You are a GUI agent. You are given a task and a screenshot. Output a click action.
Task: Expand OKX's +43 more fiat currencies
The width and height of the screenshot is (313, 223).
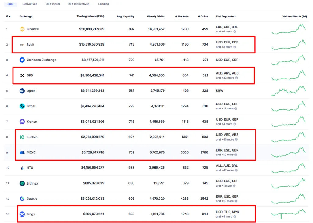pyautogui.click(x=225, y=78)
